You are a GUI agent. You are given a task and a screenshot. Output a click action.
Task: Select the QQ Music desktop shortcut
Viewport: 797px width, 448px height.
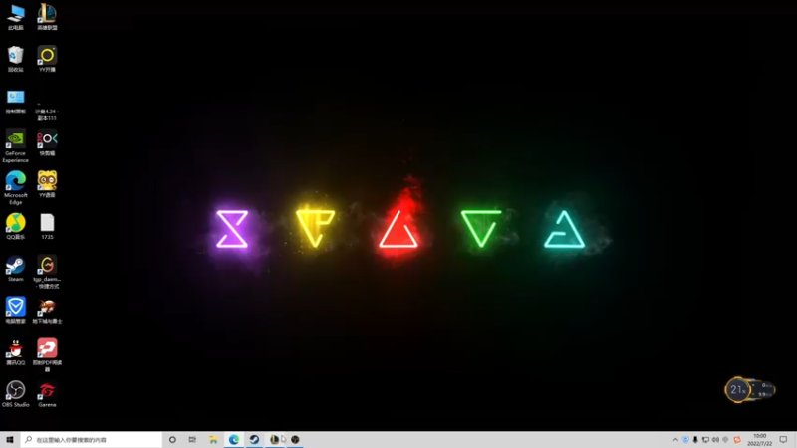tap(16, 227)
